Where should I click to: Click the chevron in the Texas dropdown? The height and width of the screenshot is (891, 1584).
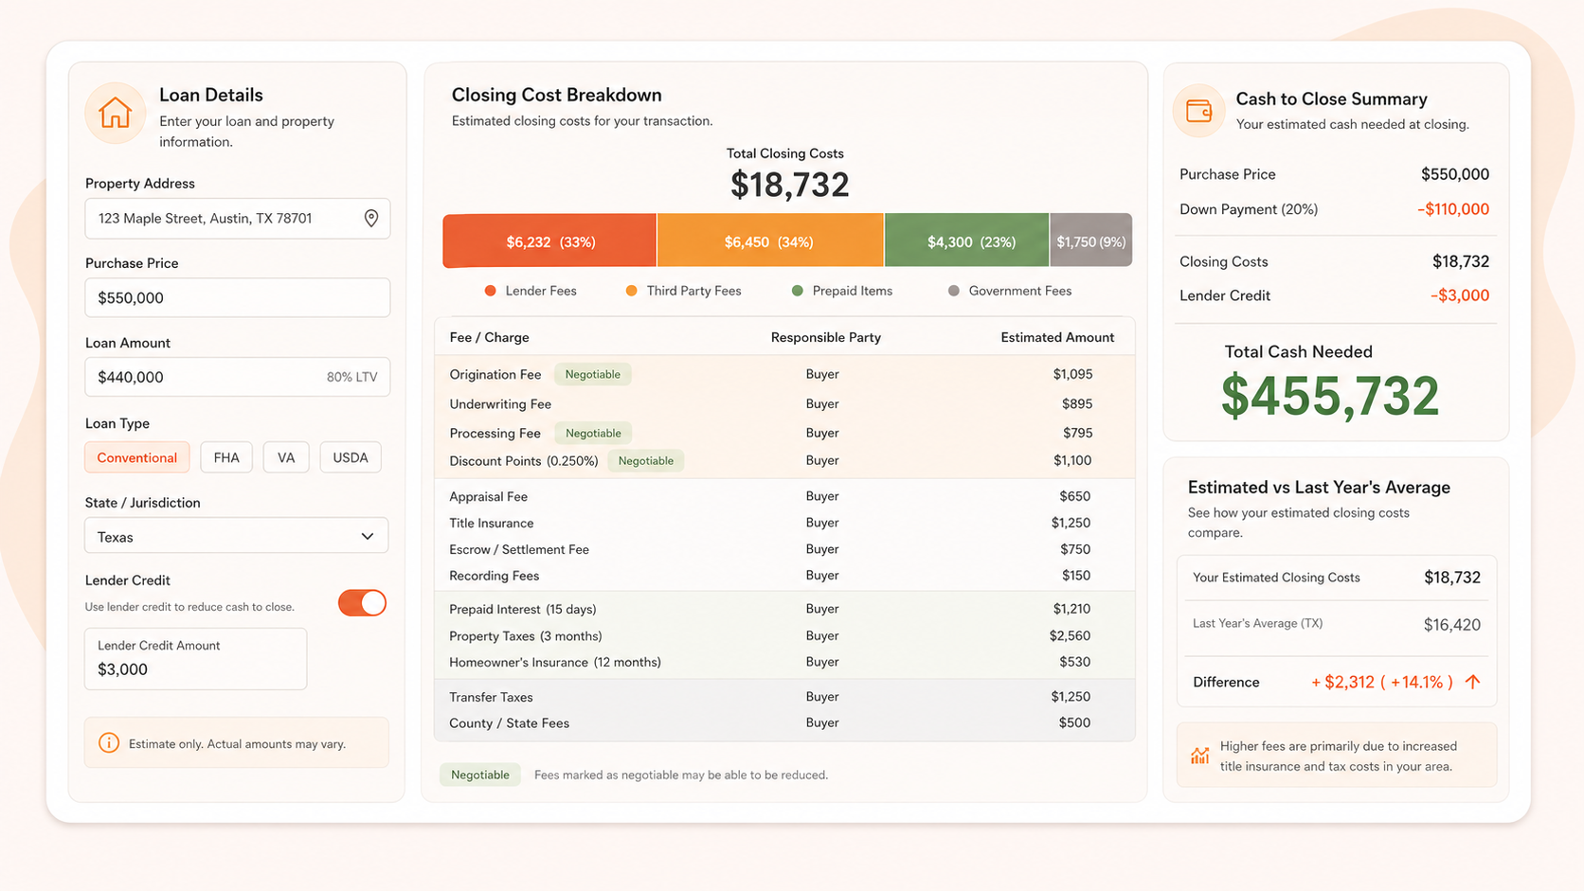click(x=368, y=537)
